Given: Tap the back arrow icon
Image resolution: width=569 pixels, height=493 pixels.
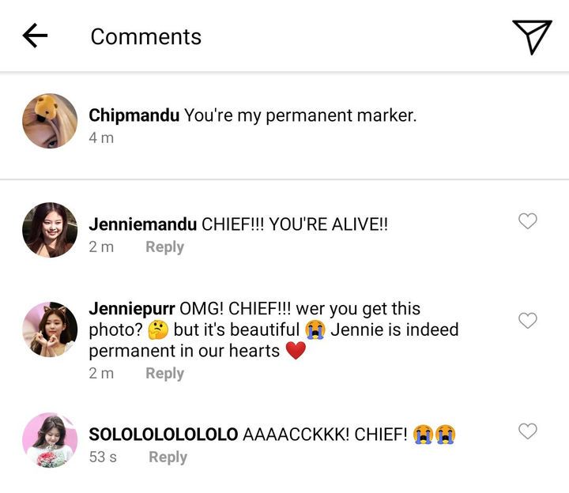Looking at the screenshot, I should point(35,36).
